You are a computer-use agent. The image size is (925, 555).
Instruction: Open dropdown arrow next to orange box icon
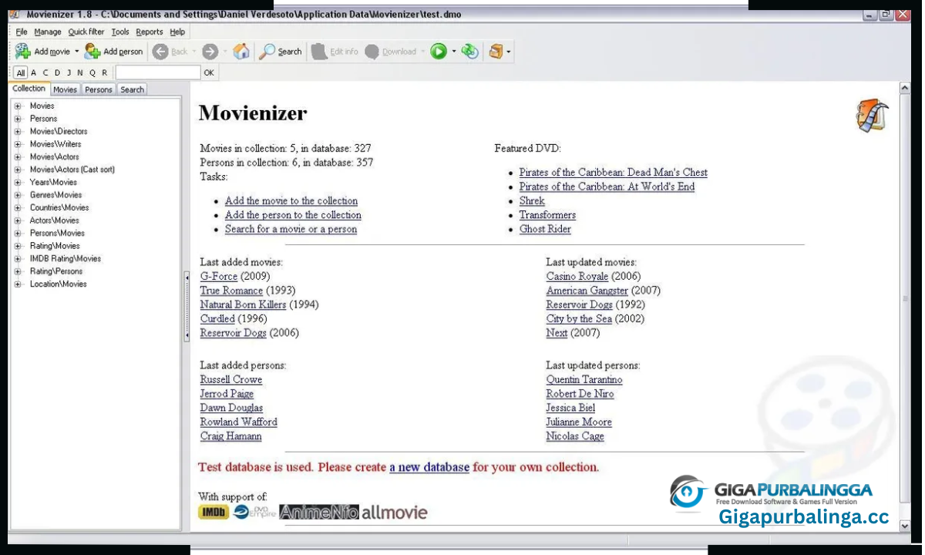tap(509, 52)
